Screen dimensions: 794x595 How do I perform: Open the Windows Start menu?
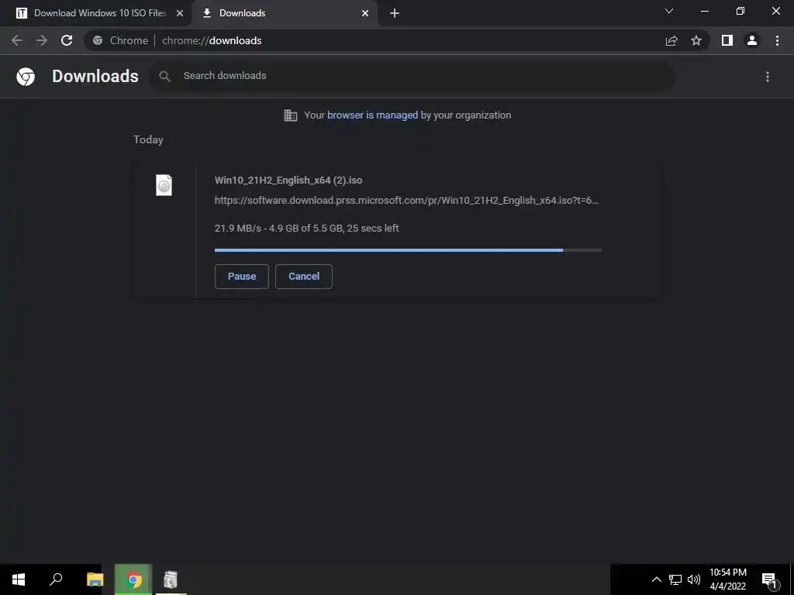click(x=19, y=580)
